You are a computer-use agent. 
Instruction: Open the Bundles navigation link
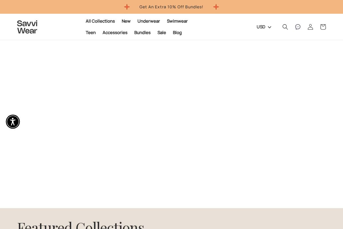pos(142,33)
